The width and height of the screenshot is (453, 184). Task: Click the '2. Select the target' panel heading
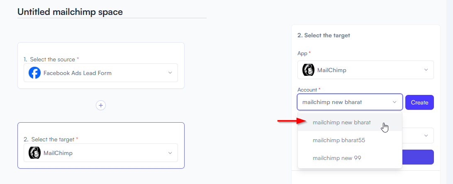[324, 36]
